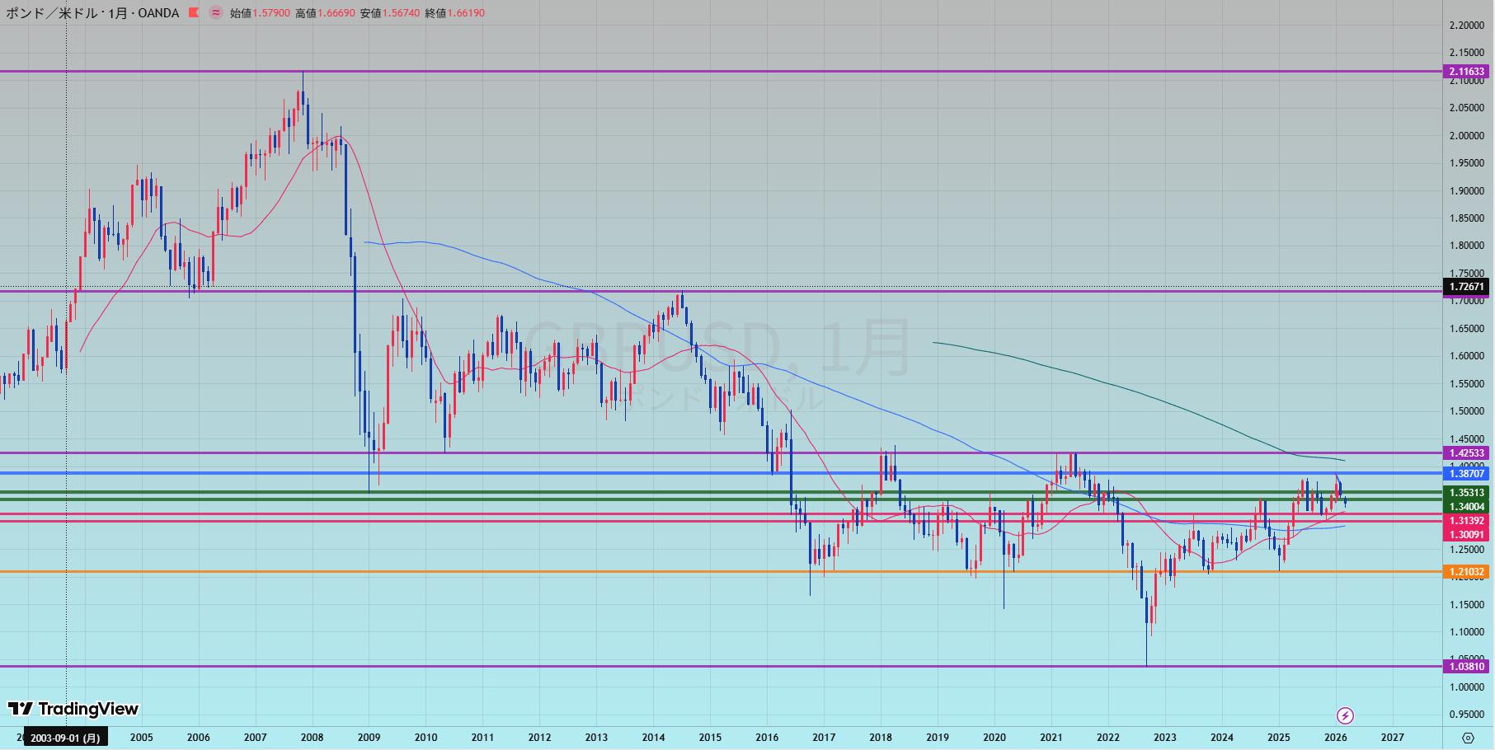Select the green 1.35313 price label
The image size is (1495, 750).
click(x=1467, y=493)
